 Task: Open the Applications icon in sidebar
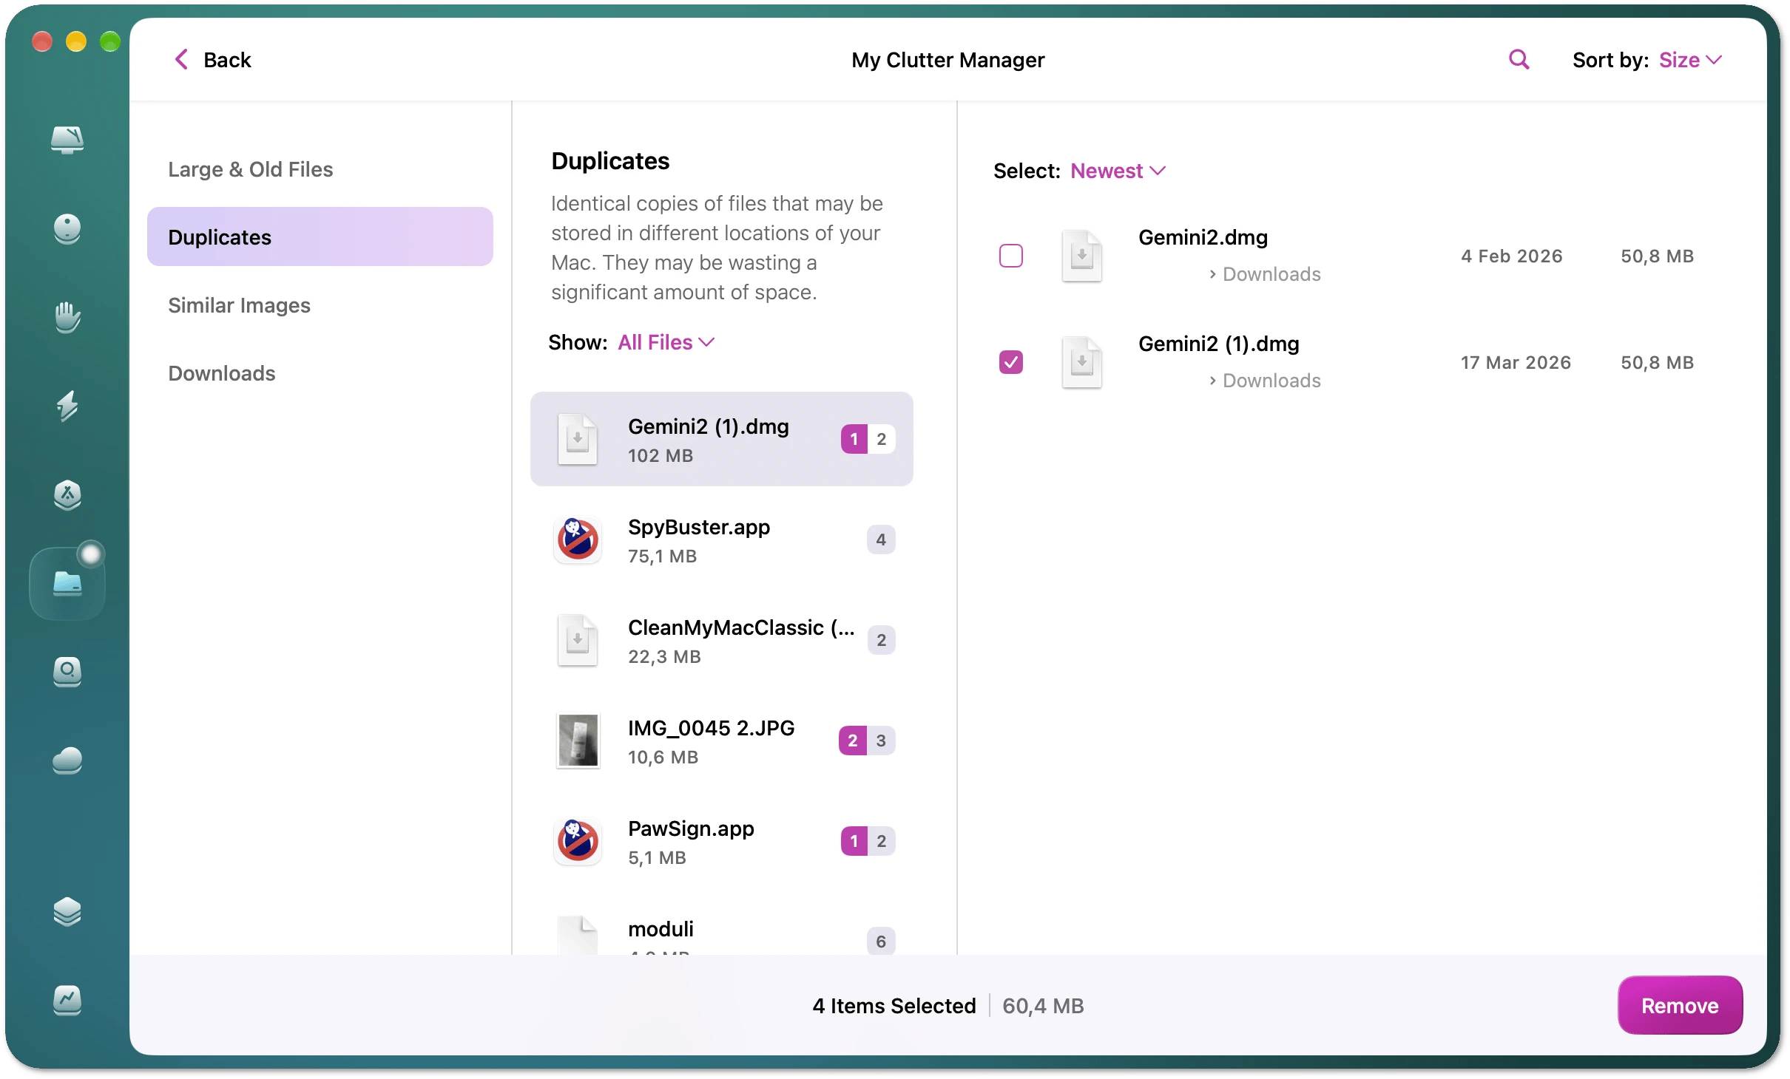point(67,494)
